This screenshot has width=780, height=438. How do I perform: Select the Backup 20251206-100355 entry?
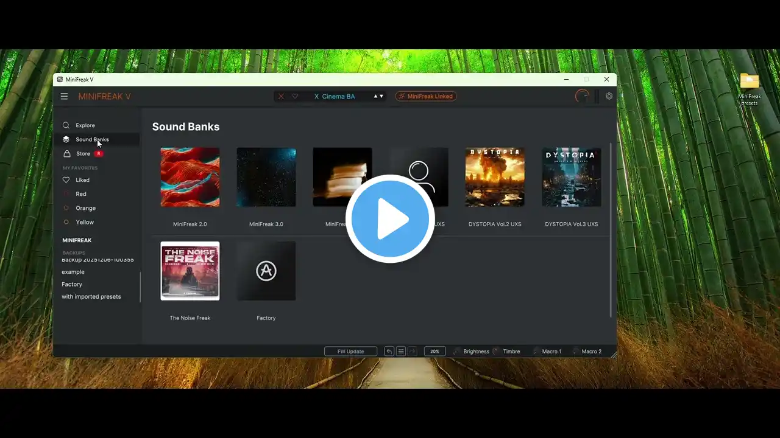pyautogui.click(x=97, y=260)
